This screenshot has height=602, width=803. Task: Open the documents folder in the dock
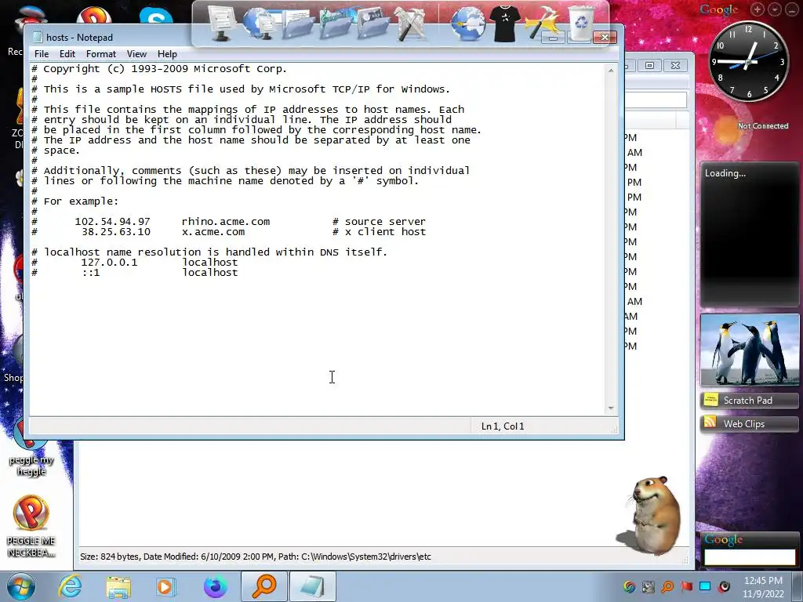click(298, 24)
